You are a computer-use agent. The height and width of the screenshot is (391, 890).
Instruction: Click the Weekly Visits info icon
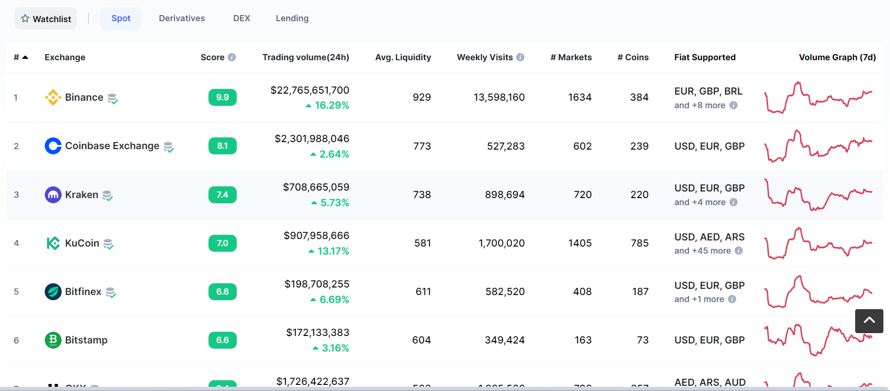coord(520,57)
